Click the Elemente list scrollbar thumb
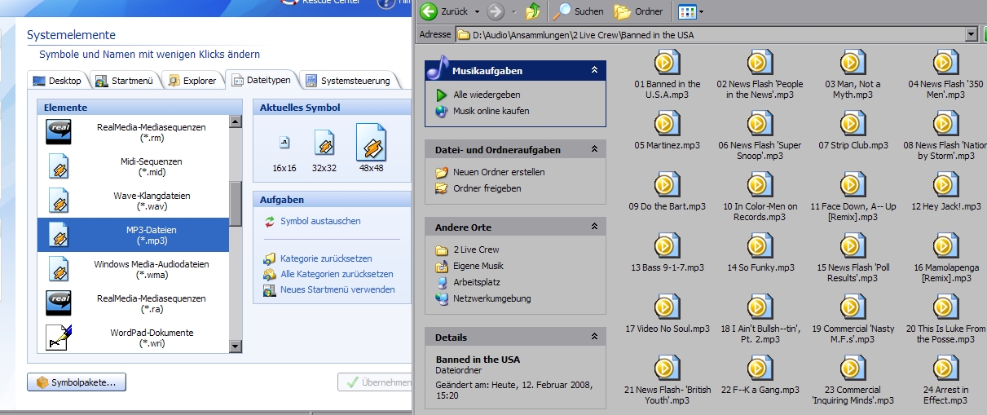987x415 pixels. (x=236, y=203)
